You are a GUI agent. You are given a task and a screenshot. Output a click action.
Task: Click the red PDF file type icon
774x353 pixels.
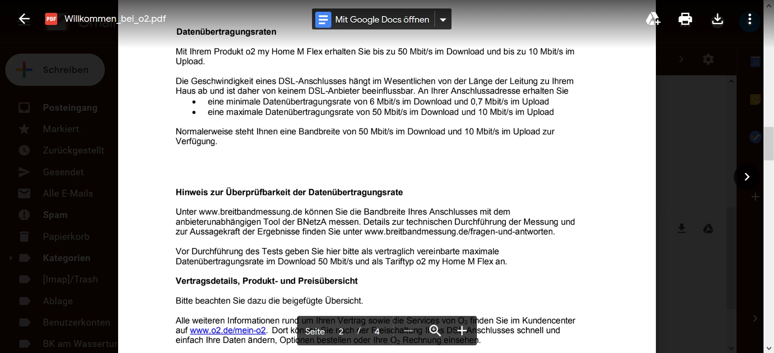[51, 19]
